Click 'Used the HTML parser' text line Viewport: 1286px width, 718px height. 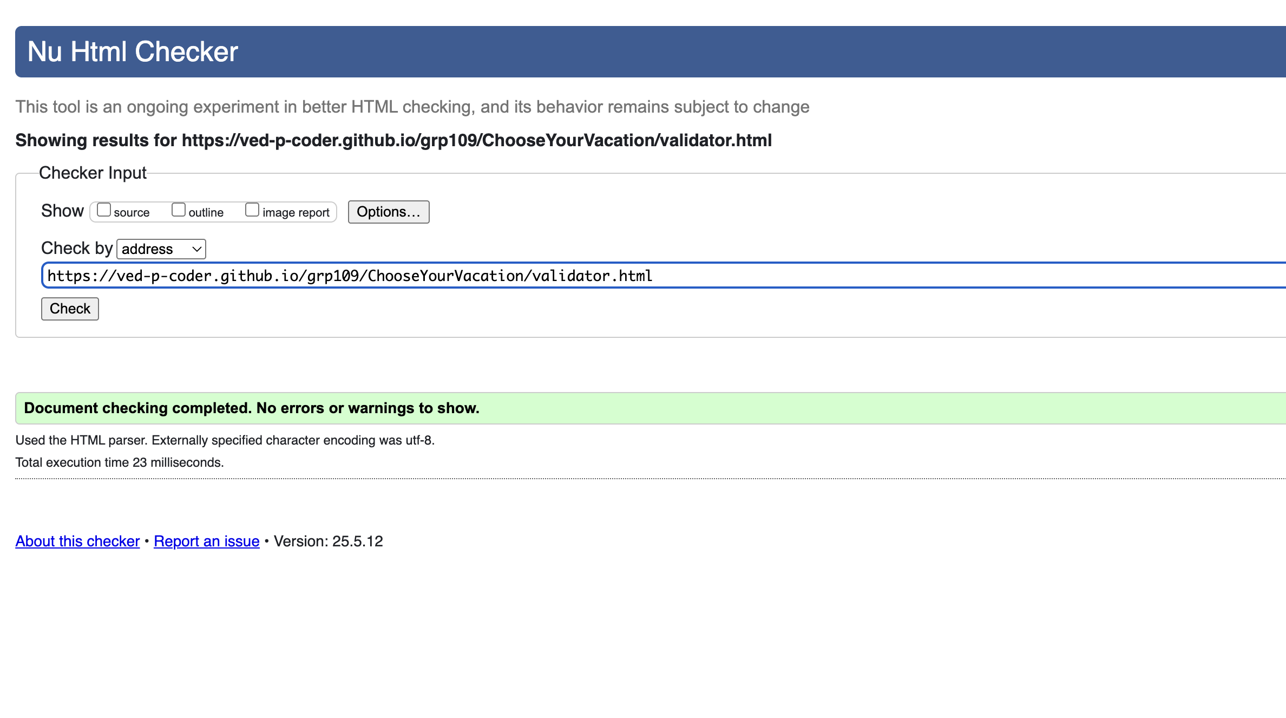click(x=225, y=440)
